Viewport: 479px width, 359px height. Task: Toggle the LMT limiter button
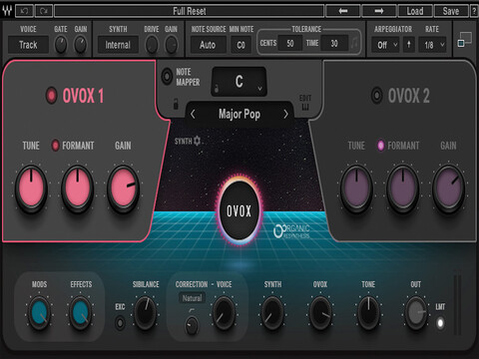tap(440, 323)
